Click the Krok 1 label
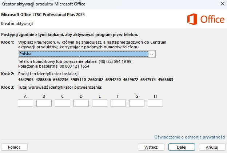 click(8, 42)
